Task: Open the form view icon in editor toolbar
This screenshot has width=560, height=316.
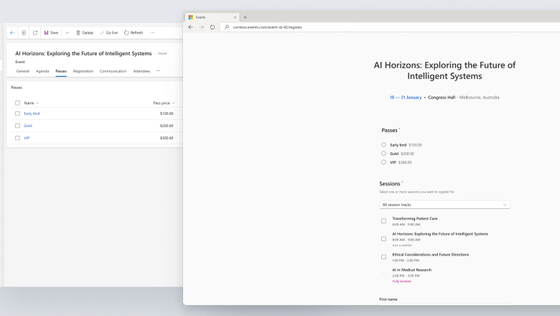Action: tap(24, 32)
